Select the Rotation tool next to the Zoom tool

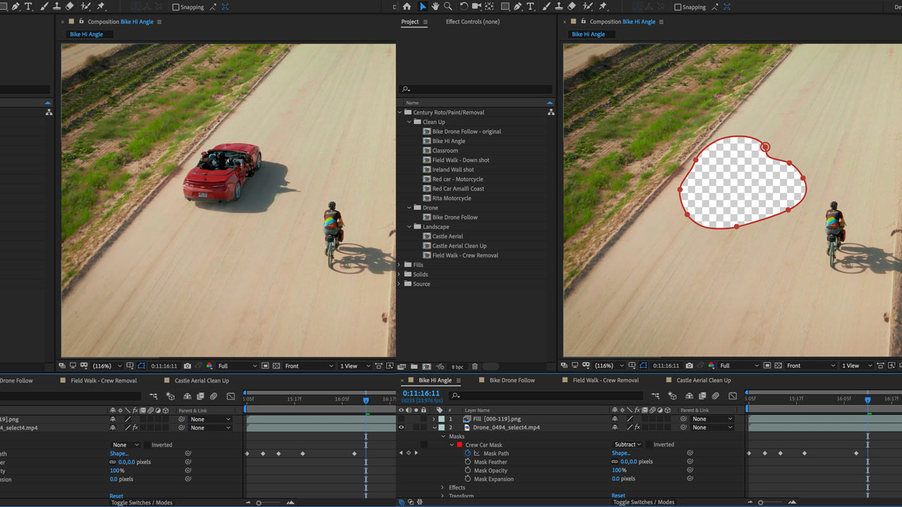(464, 6)
